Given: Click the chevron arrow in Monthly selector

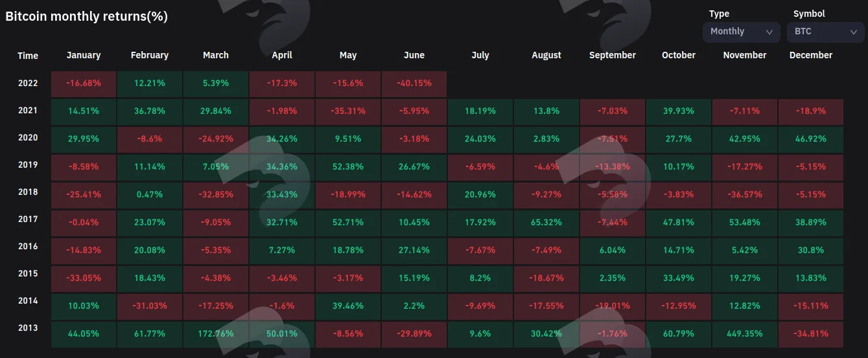Looking at the screenshot, I should (769, 32).
